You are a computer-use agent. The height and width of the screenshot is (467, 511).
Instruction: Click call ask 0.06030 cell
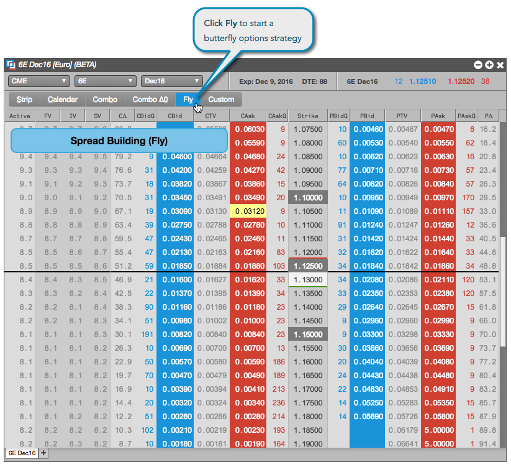tap(248, 129)
